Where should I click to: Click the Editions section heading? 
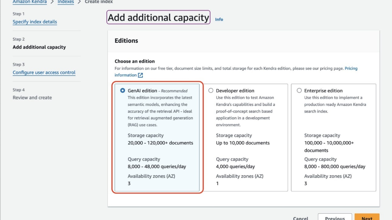[126, 41]
